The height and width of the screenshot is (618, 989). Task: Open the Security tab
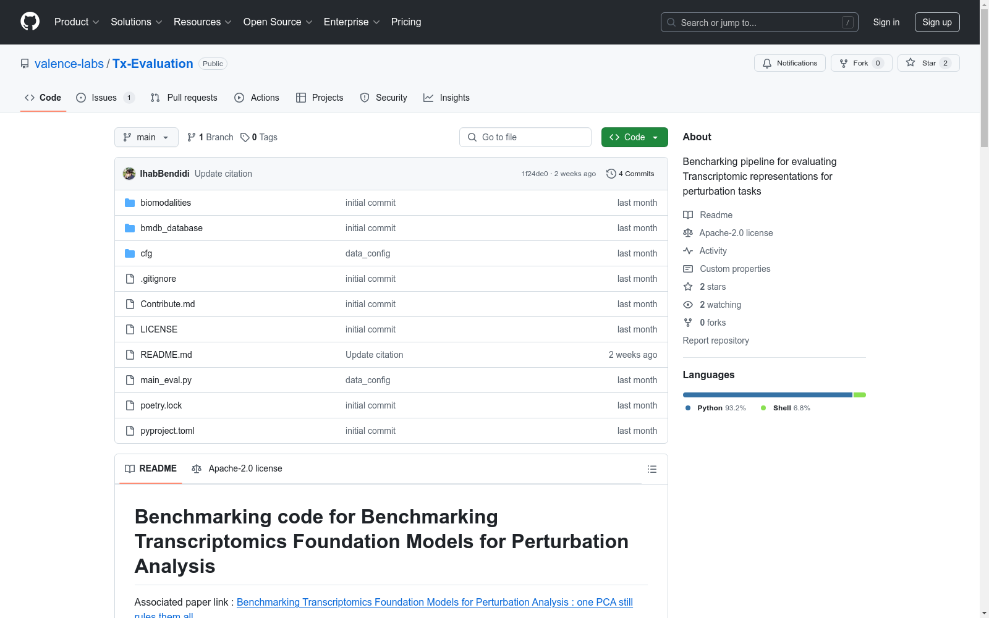pyautogui.click(x=383, y=98)
